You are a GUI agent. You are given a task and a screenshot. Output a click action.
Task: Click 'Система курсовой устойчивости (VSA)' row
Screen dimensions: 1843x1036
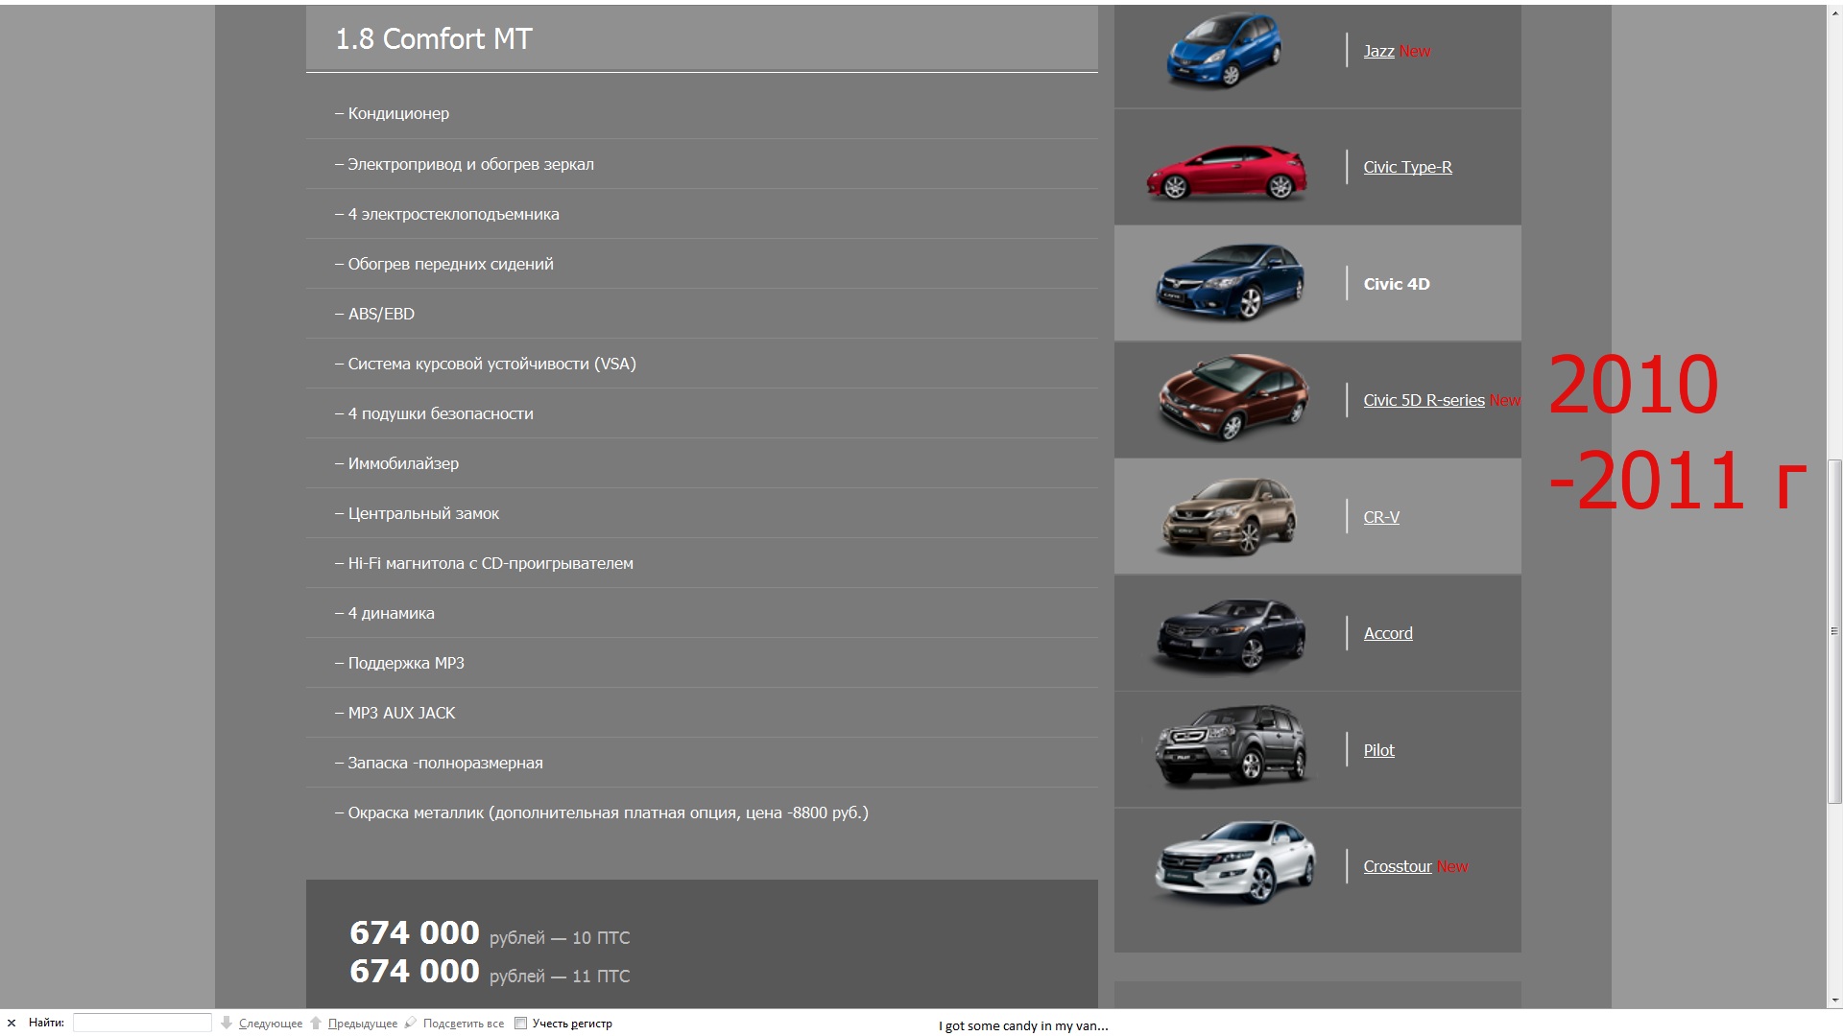702,364
